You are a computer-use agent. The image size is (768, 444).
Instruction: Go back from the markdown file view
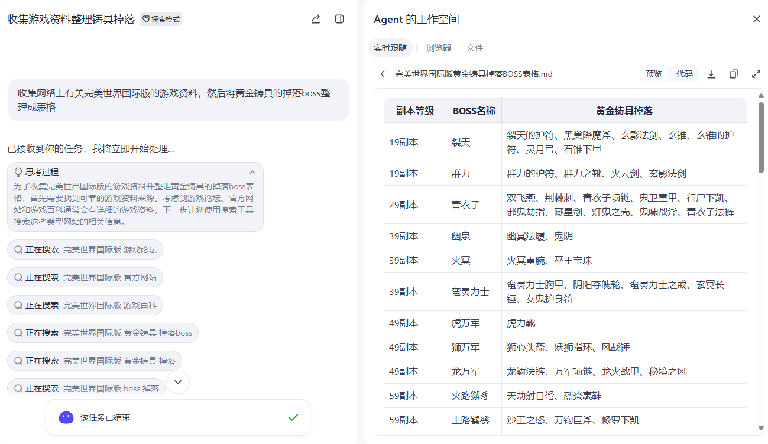pyautogui.click(x=383, y=74)
